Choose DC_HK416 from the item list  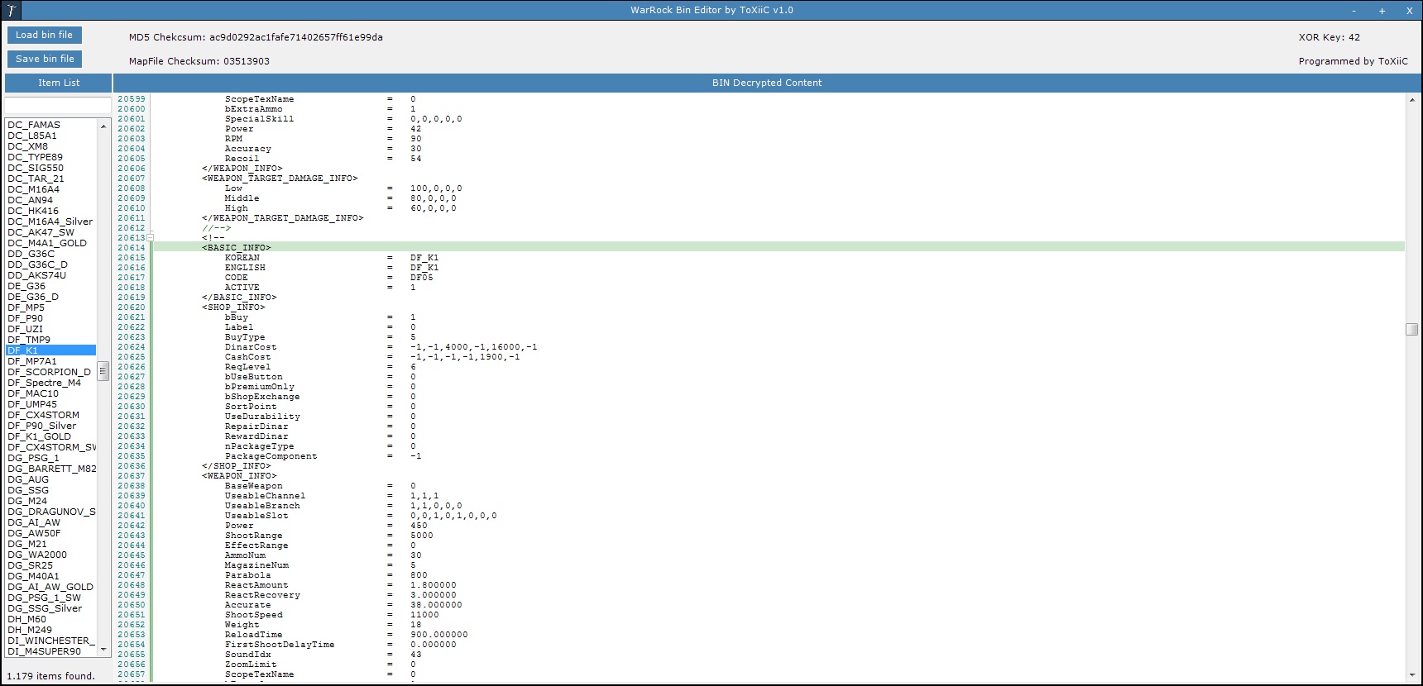click(32, 211)
